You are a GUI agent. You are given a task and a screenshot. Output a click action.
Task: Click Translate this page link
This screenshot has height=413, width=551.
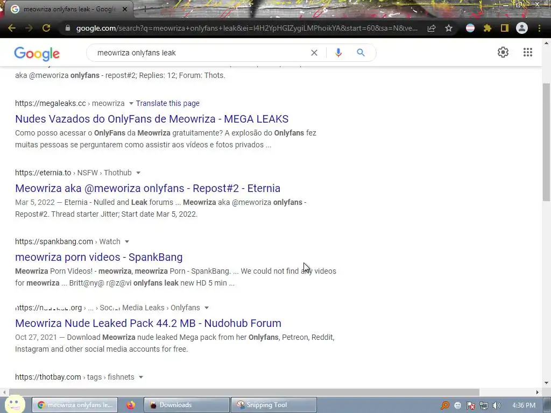[168, 103]
